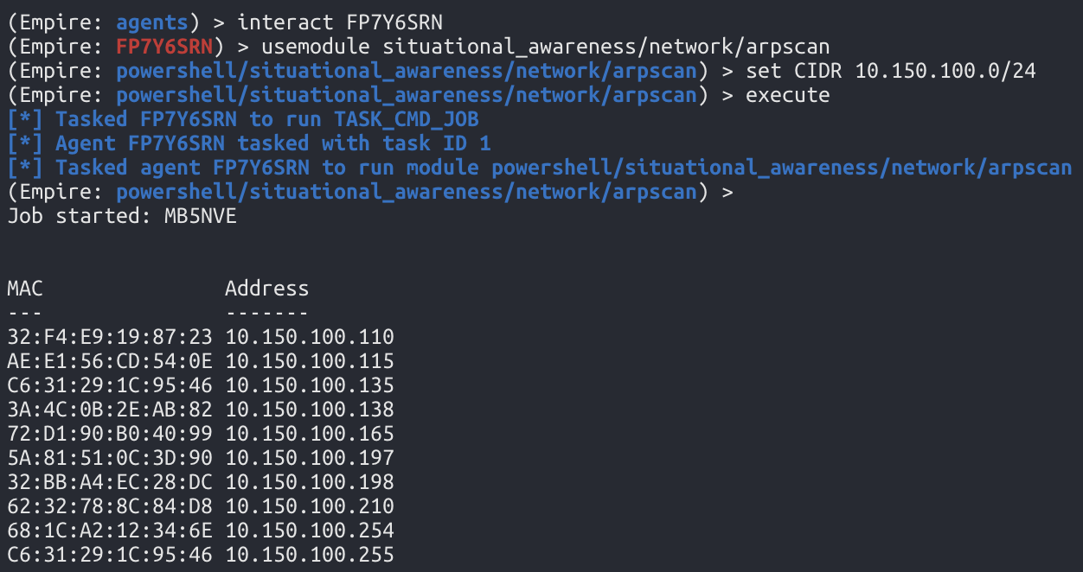Click MAC address 68:1C:A2:12:34:6E
This screenshot has height=572, width=1083.
(110, 531)
